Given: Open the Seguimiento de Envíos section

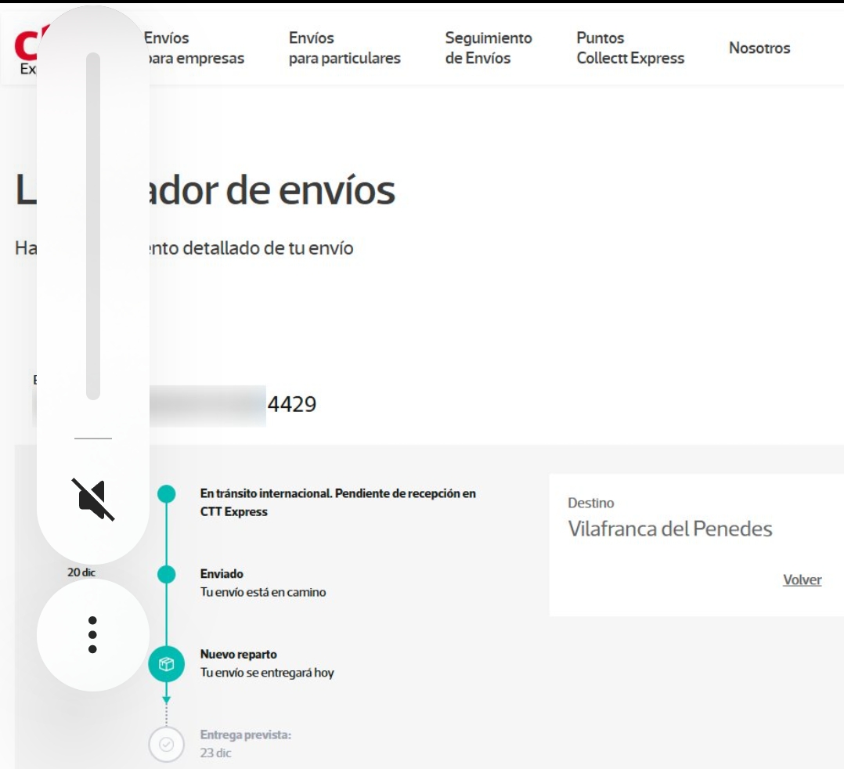Looking at the screenshot, I should pyautogui.click(x=487, y=49).
